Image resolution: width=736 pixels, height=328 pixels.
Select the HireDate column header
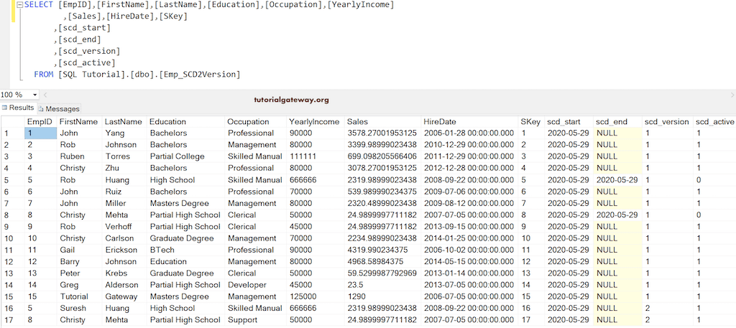coord(469,122)
